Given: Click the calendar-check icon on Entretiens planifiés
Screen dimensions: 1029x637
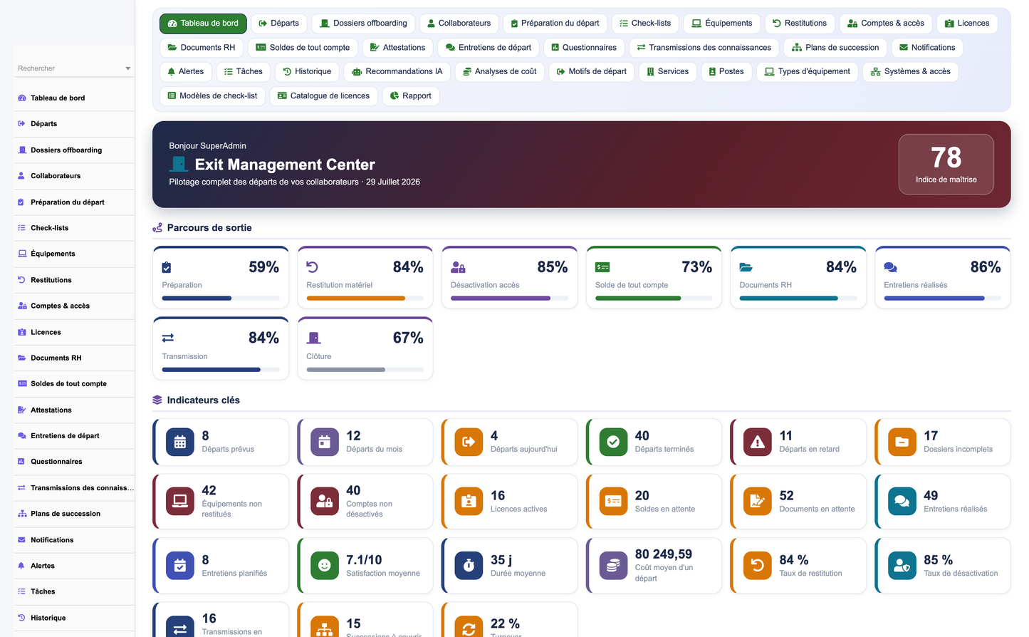Looking at the screenshot, I should 179,565.
